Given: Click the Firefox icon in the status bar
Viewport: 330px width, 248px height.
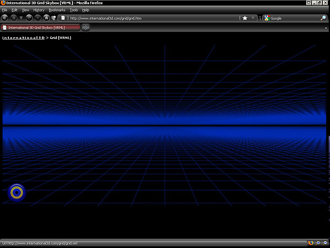Looking at the screenshot, I should [x=311, y=243].
